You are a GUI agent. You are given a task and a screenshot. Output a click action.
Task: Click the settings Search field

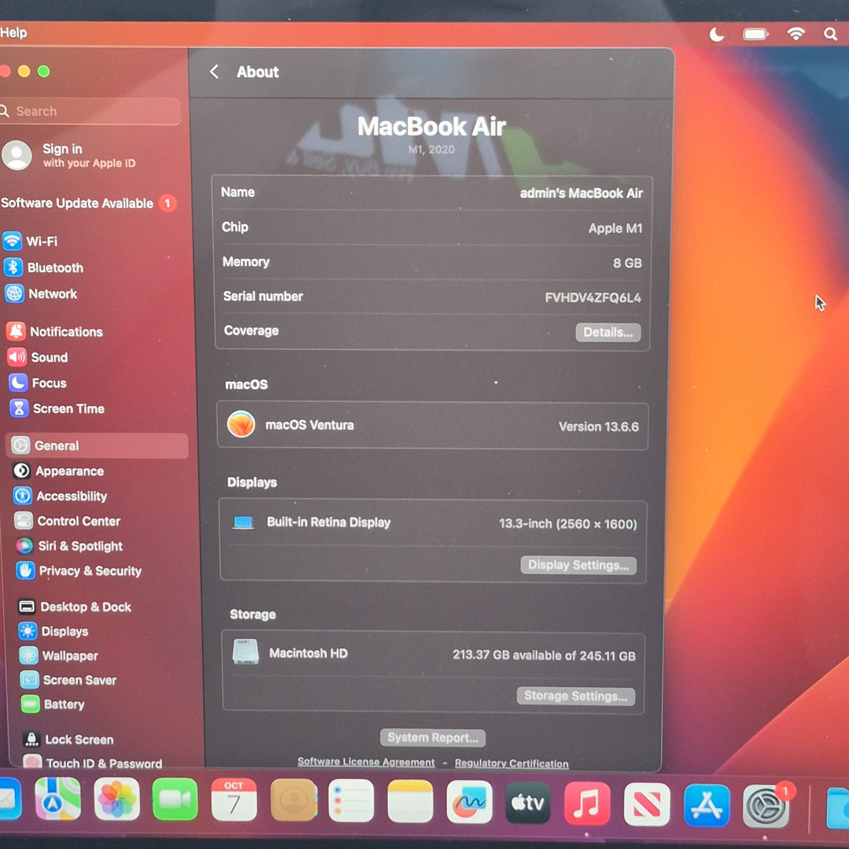point(90,111)
